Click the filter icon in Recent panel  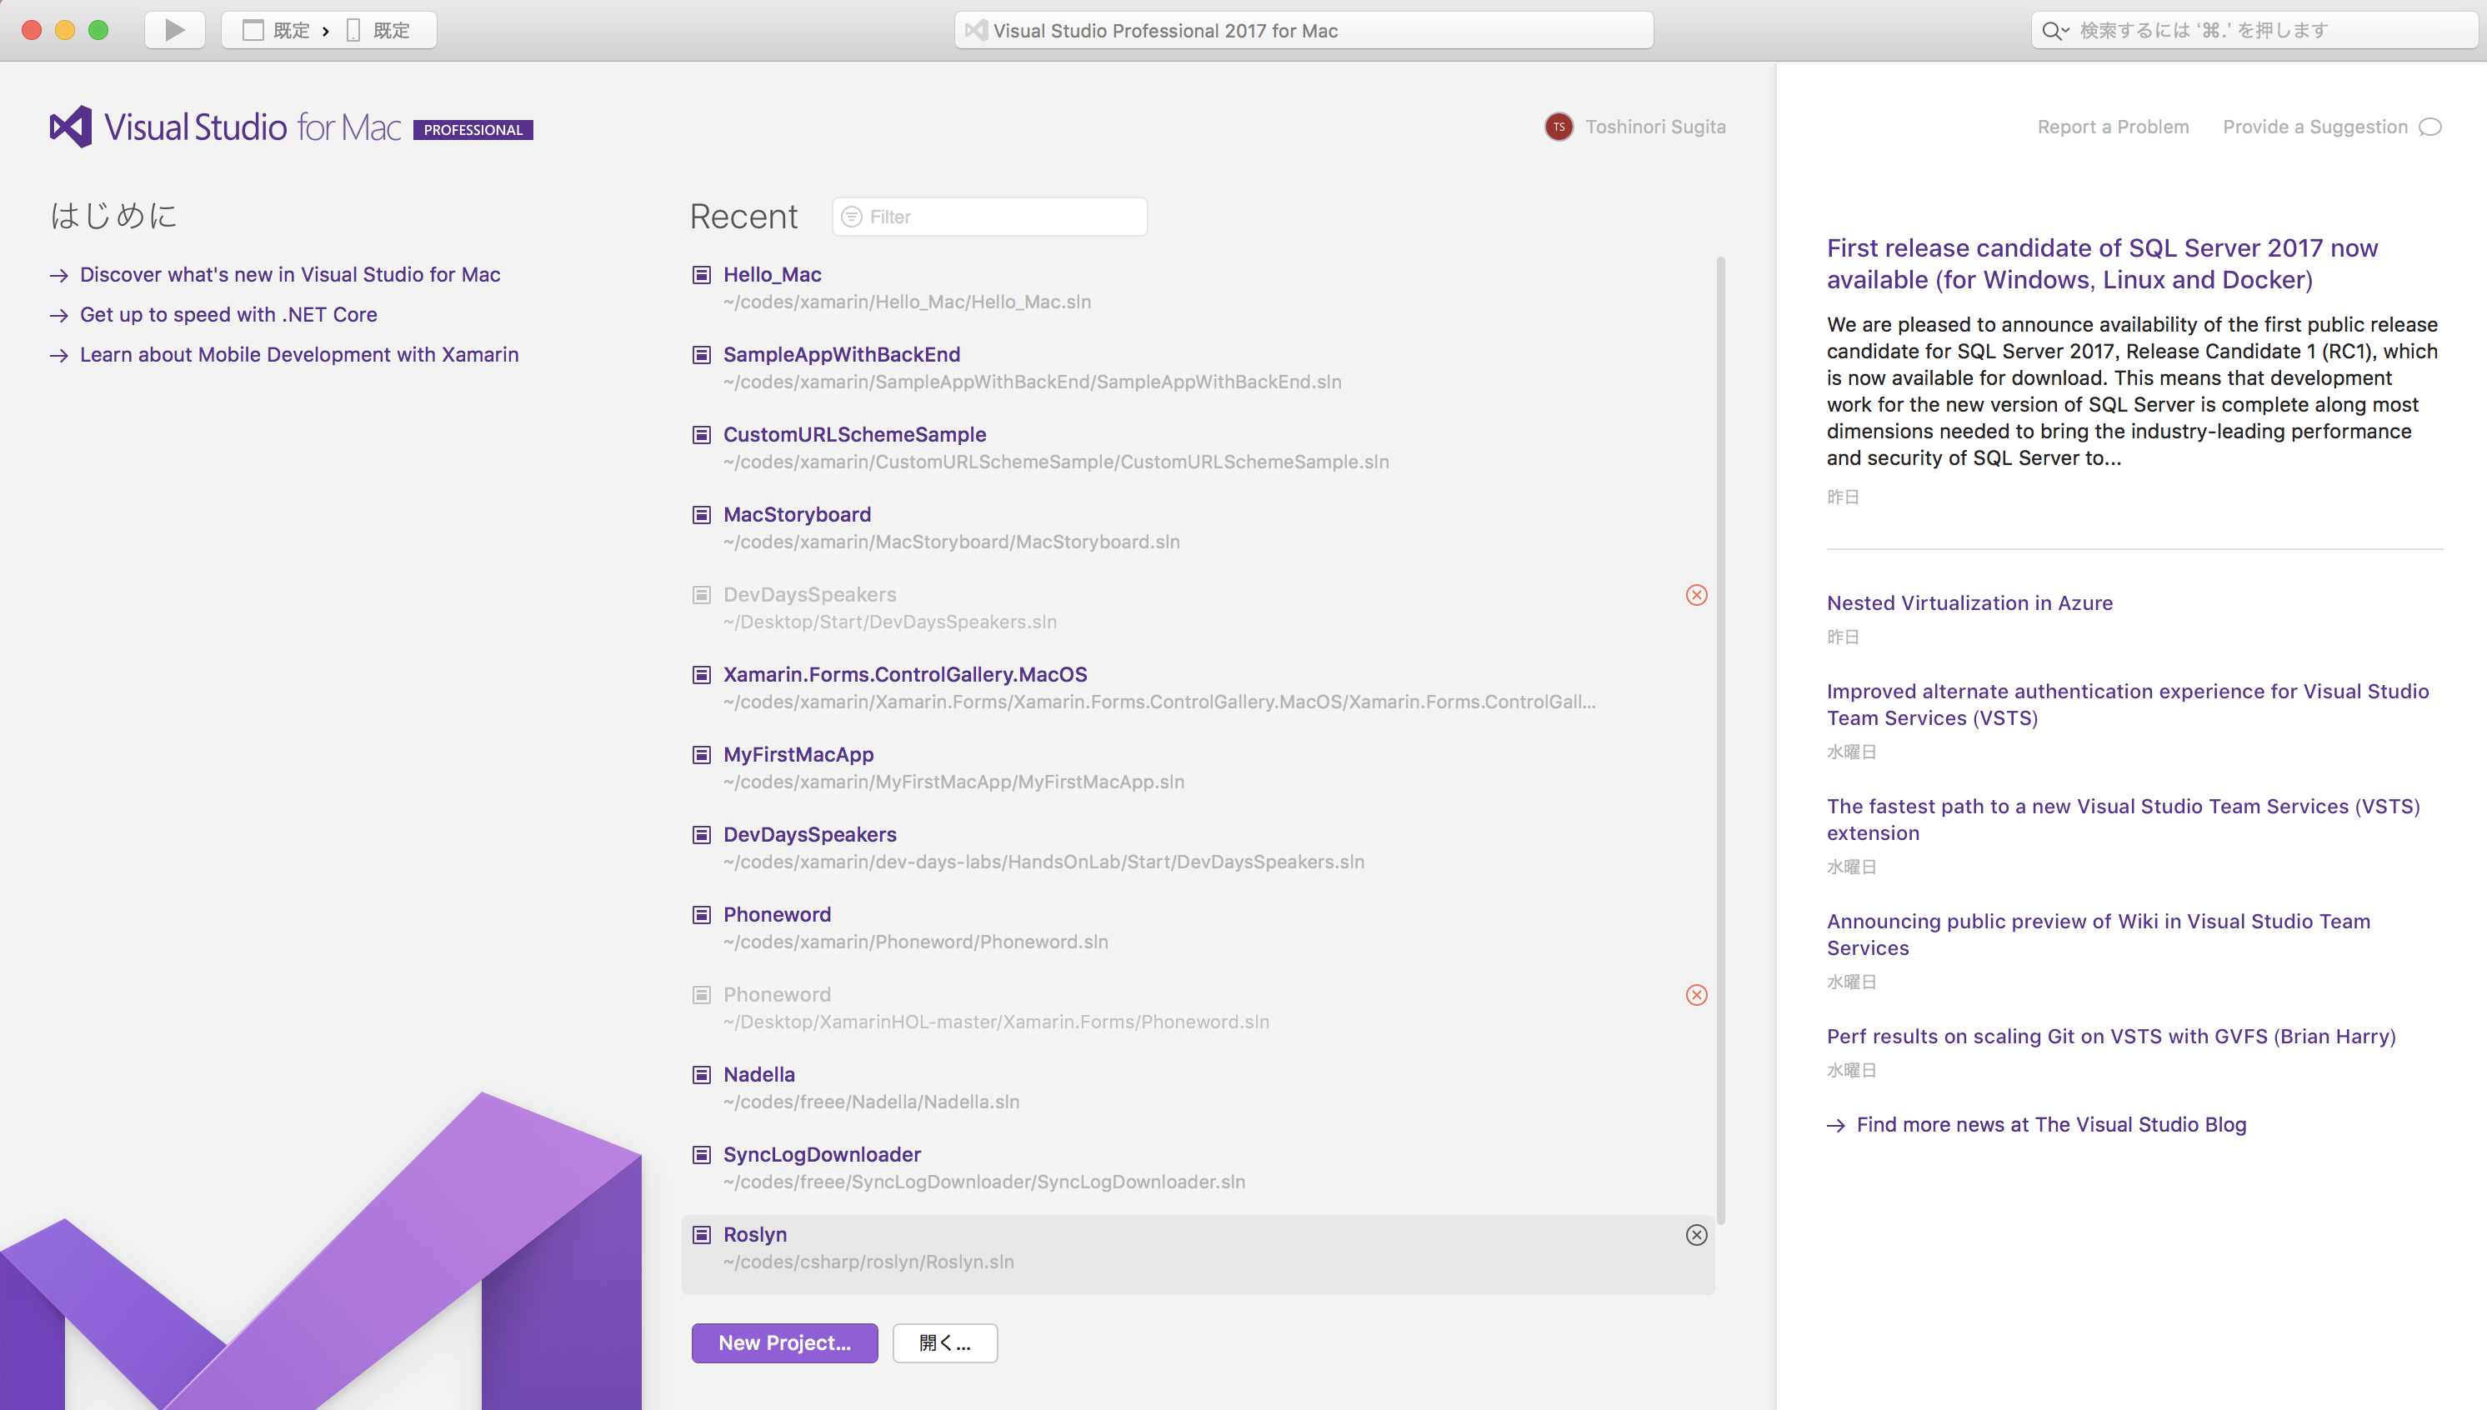point(854,215)
